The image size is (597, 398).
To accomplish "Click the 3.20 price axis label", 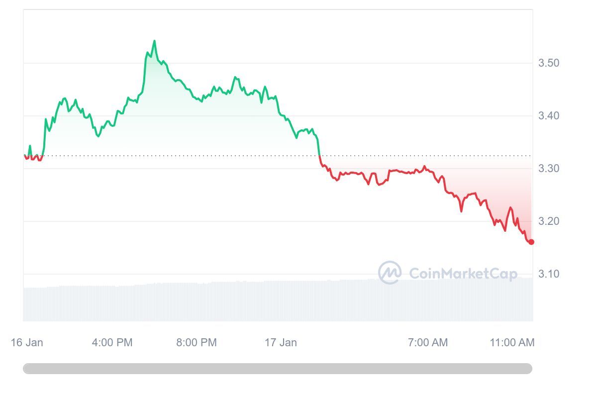I will click(549, 221).
